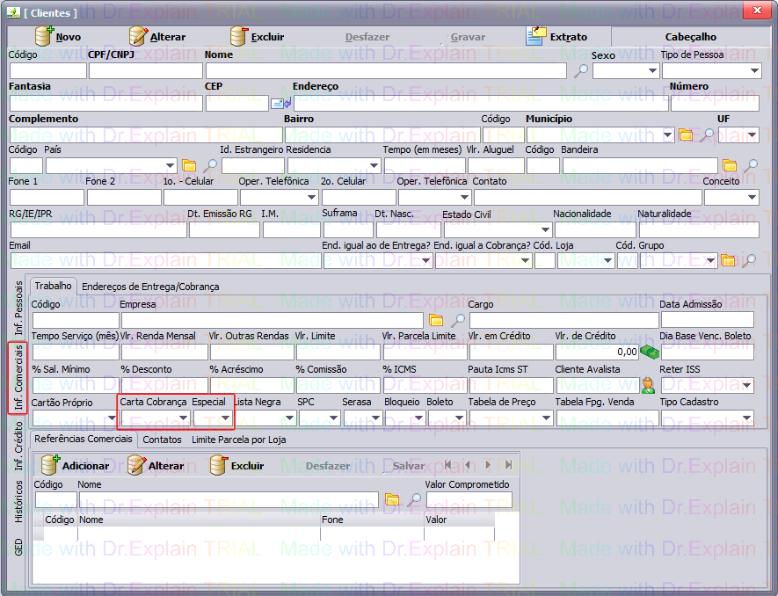Image resolution: width=778 pixels, height=596 pixels.
Task: Click the money icon beside Vlr. de Crédito
Action: click(650, 352)
